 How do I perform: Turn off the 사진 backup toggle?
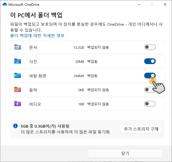150,61
